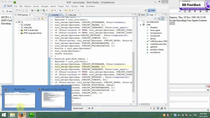Open the Help menu
The width and height of the screenshot is (210, 118).
pyautogui.click(x=82, y=6)
